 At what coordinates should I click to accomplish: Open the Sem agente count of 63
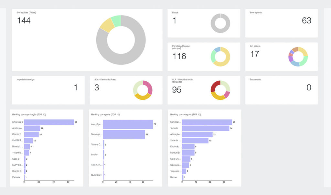(306, 21)
